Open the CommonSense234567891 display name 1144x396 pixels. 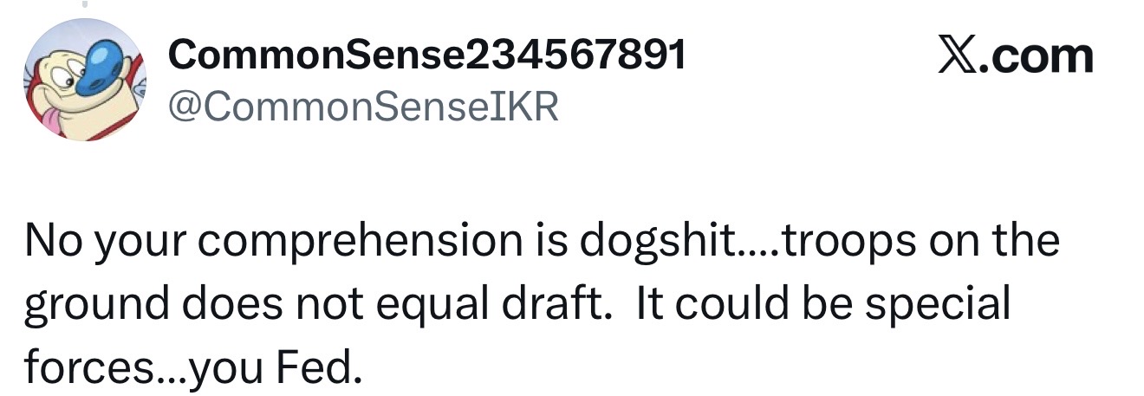point(427,56)
